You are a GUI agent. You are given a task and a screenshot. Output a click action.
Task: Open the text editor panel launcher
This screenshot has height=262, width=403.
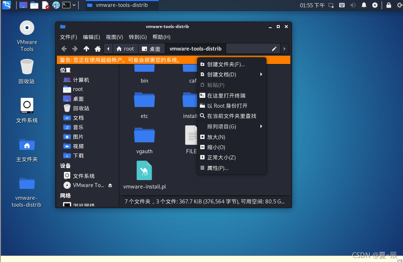45,5
